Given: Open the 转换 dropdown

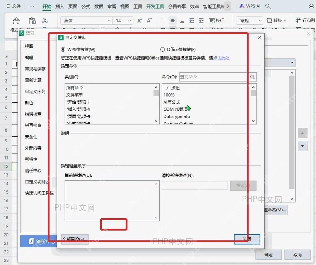Looking at the screenshot, I should pyautogui.click(x=276, y=21).
